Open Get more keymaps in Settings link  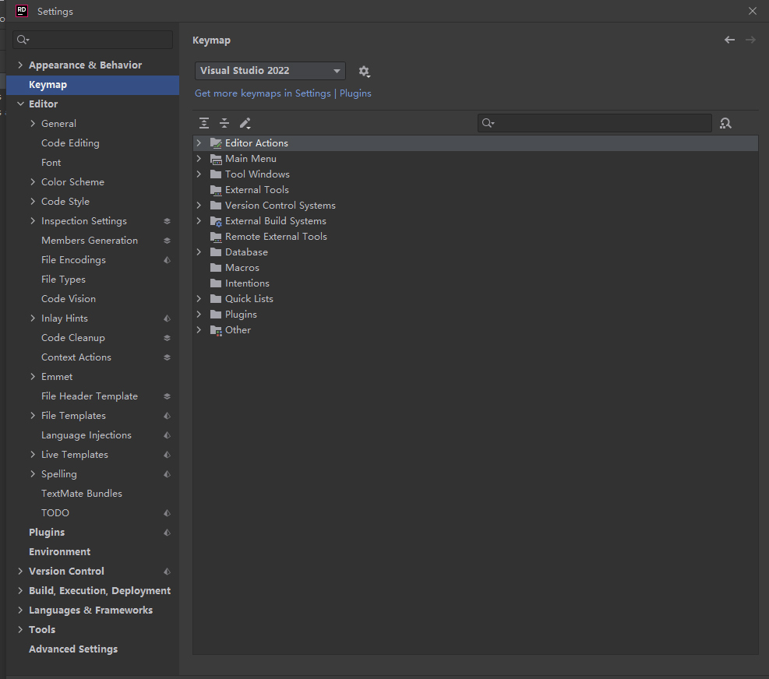(x=263, y=93)
